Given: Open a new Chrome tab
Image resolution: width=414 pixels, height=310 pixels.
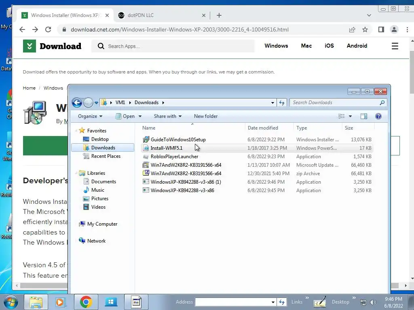Looking at the screenshot, I should tap(219, 15).
